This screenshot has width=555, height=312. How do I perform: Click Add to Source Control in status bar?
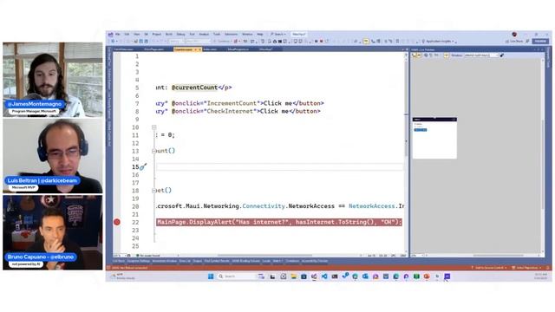tap(489, 268)
